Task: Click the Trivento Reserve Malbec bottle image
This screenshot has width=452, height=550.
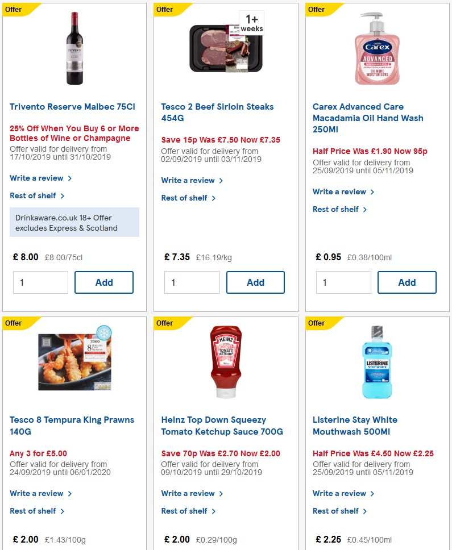Action: click(x=74, y=48)
